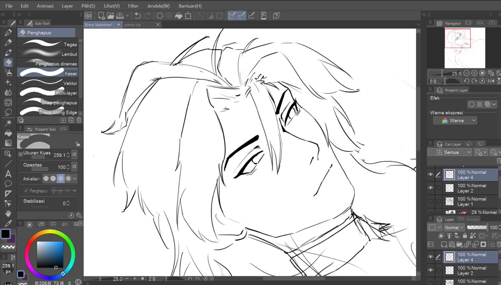This screenshot has height=285, width=501.
Task: Select the Hand move tool
Action: pos(8,214)
